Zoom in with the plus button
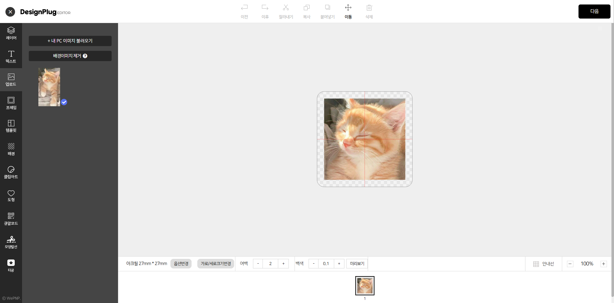The height and width of the screenshot is (303, 614). [x=603, y=264]
